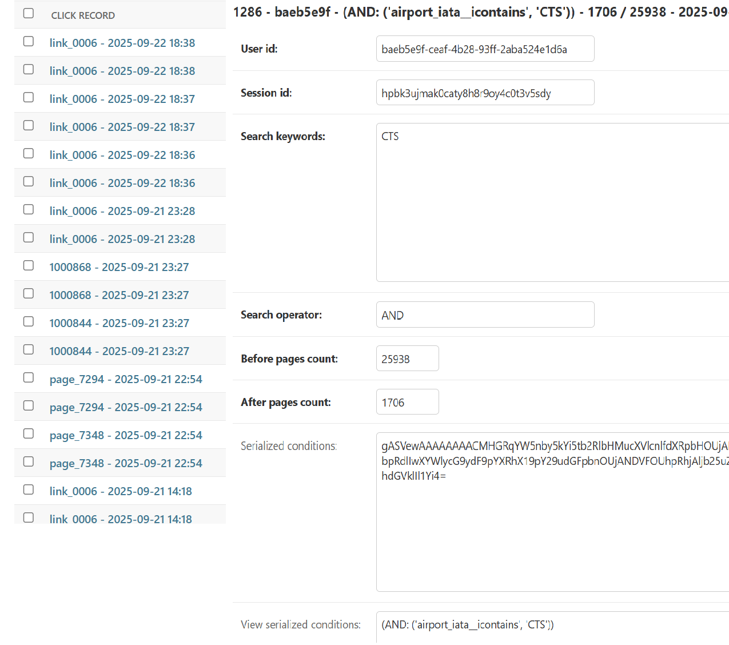This screenshot has width=729, height=645.
Task: Open the first 1000844 - 2025-09-21 23:27 record
Action: [119, 323]
